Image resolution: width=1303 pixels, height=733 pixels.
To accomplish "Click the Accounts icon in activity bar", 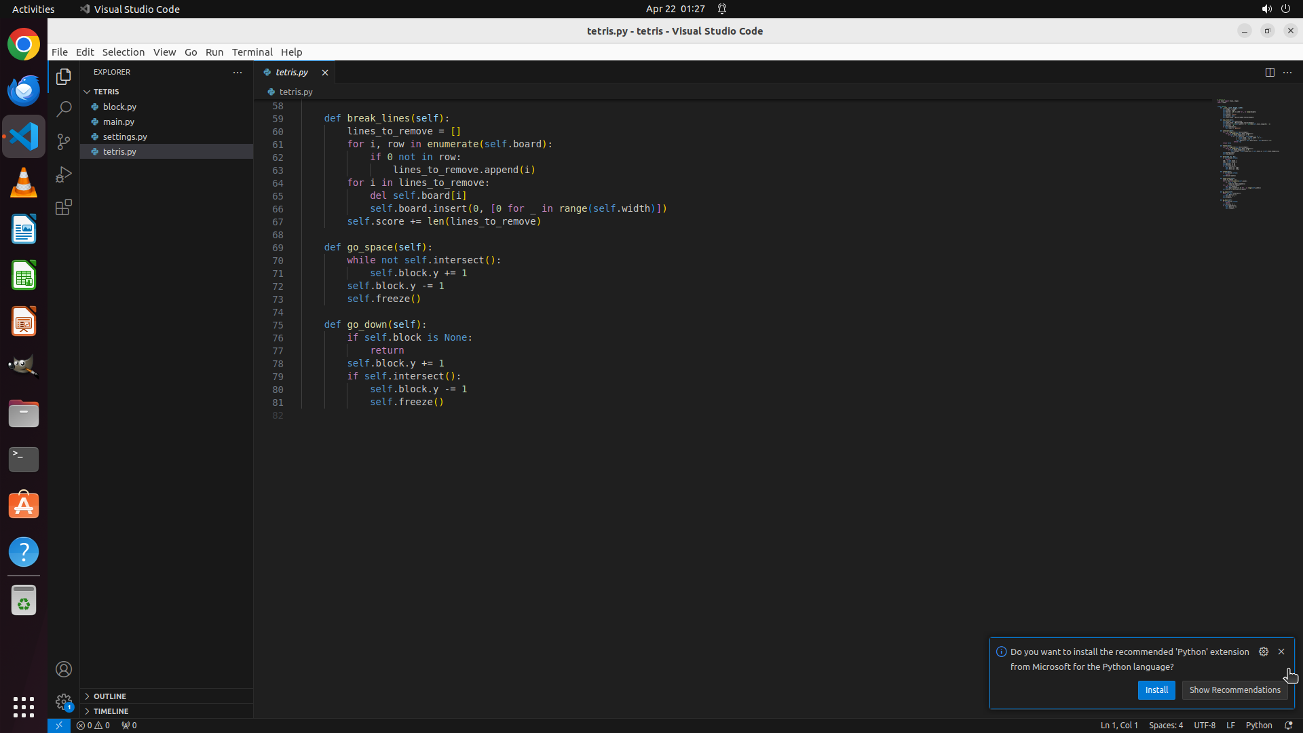I will point(64,669).
